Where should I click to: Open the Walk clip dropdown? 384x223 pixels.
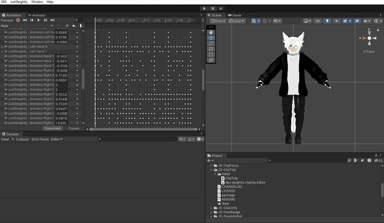(x=27, y=26)
